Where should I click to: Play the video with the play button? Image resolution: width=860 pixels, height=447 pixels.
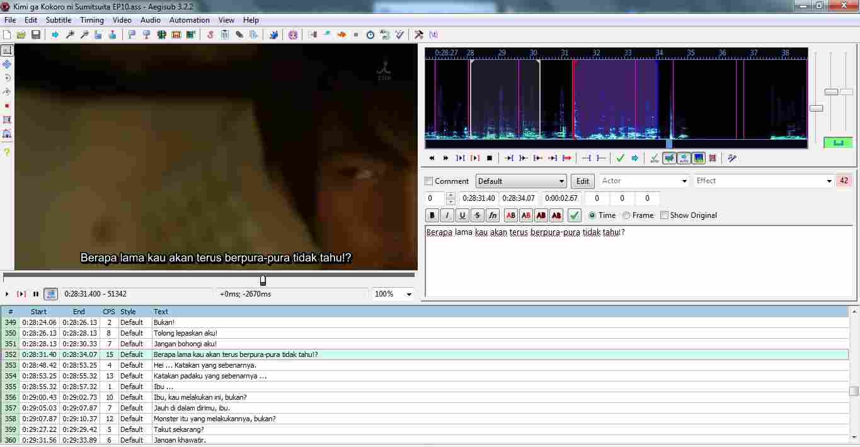pos(7,294)
